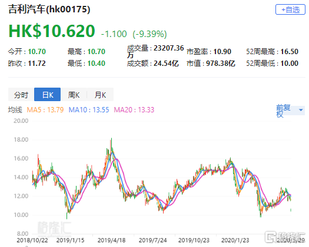Click the 18.00 y-axis label

(21, 139)
